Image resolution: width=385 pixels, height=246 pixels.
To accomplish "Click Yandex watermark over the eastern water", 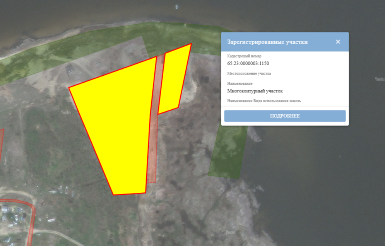I will pos(380,79).
